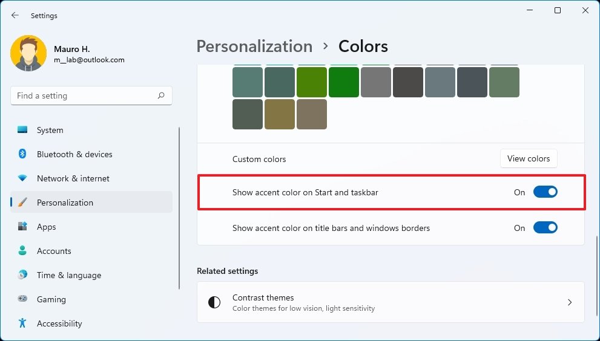Screen dimensions: 600x341
Task: Pick the taupe brown color swatch
Action: point(311,114)
